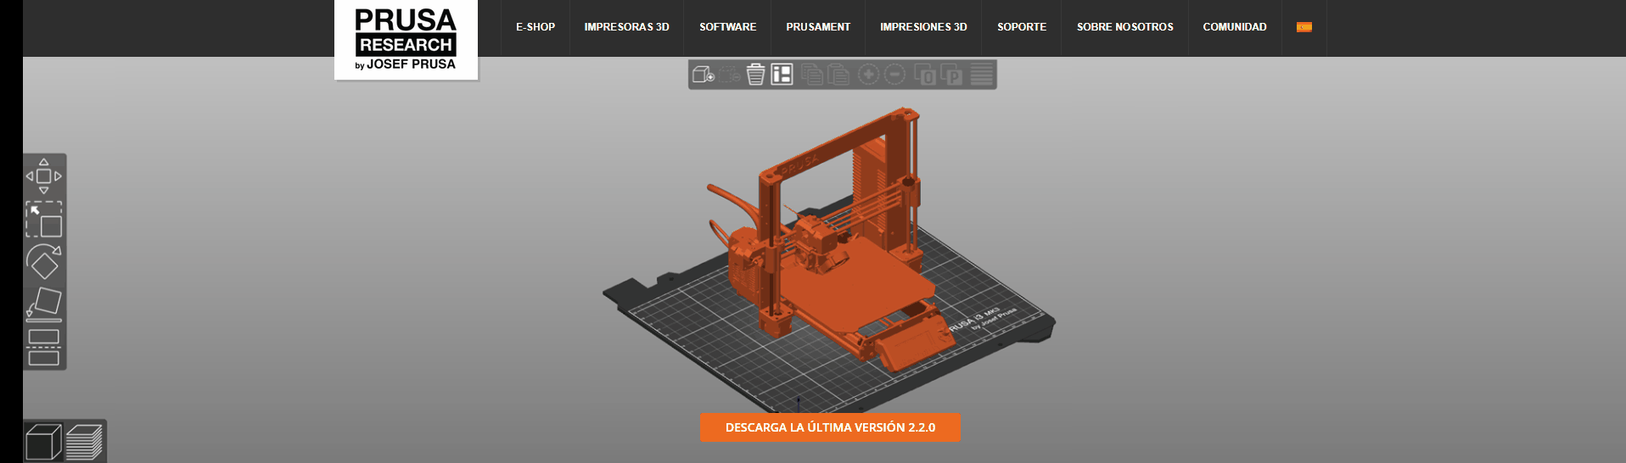Click the Split to objects icon

click(x=925, y=75)
